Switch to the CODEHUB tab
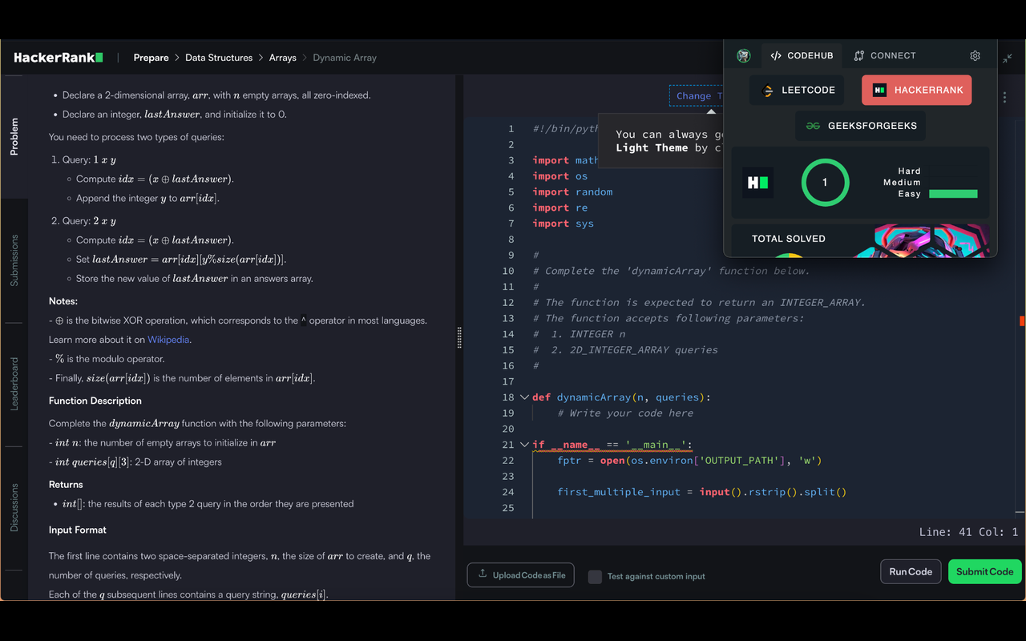Screen dimensions: 1026x641 coord(802,56)
